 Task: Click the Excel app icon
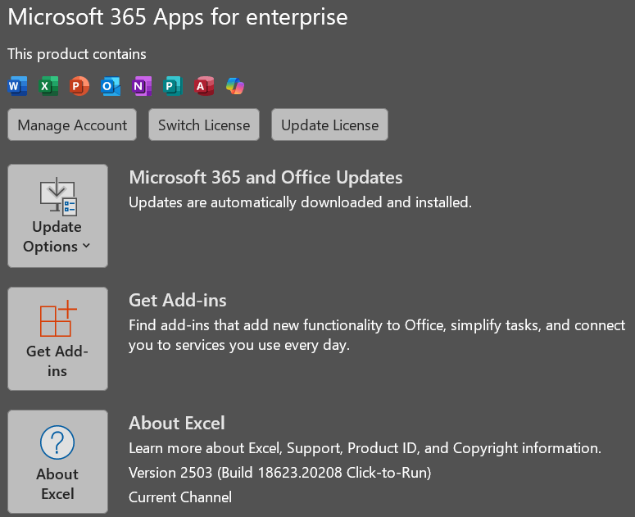[48, 86]
